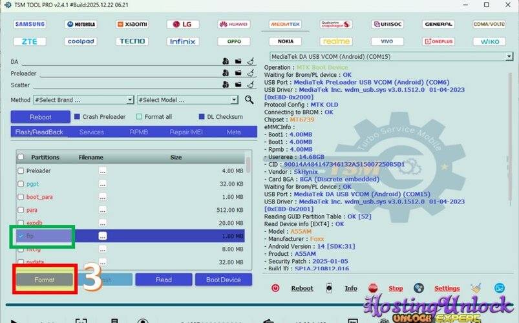Click folder icon in the DA row
The height and width of the screenshot is (323, 519).
(x=238, y=61)
